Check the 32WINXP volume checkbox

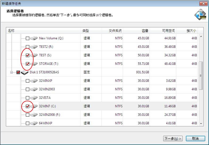[x=27, y=81]
